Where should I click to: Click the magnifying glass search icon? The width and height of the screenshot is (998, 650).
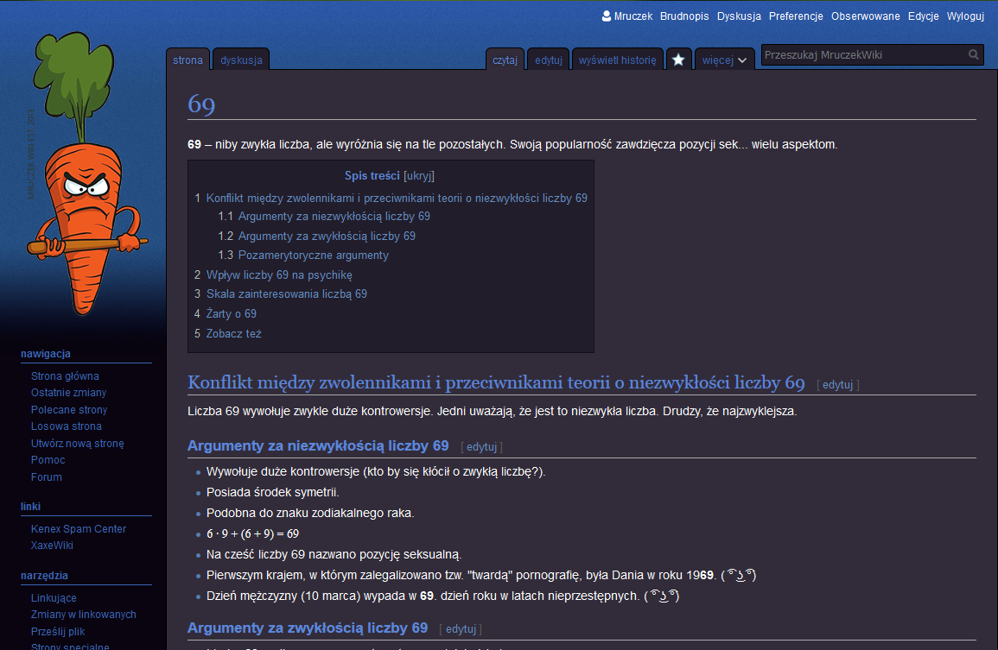coord(974,55)
